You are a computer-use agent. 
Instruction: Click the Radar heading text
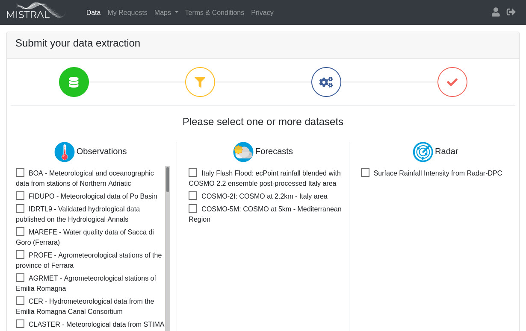pos(446,151)
